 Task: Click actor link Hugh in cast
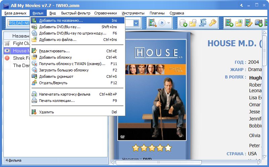[255, 78]
